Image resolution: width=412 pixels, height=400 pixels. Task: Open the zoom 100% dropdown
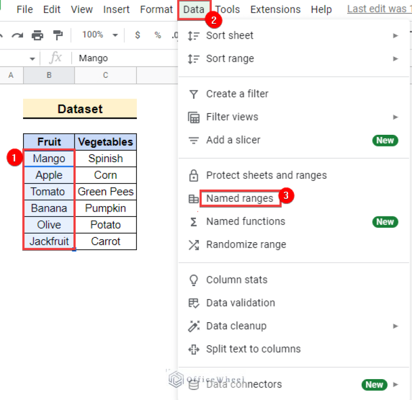click(100, 35)
